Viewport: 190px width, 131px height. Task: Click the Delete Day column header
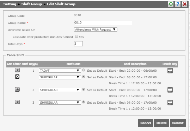[170, 64]
